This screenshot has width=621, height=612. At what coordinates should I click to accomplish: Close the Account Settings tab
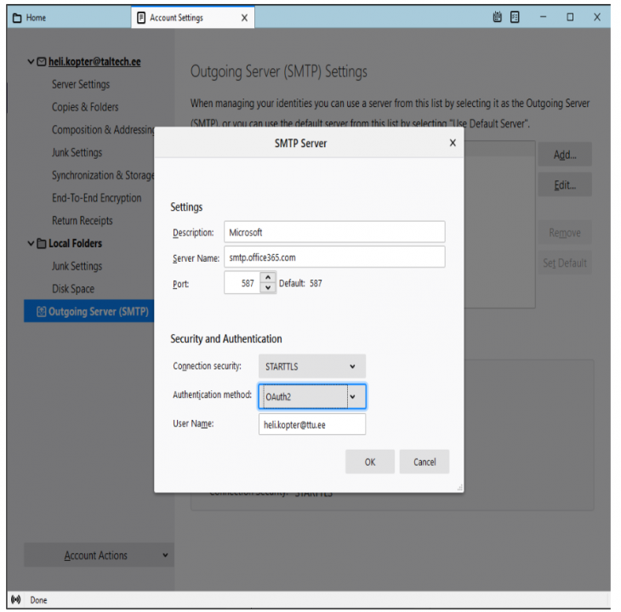(244, 18)
